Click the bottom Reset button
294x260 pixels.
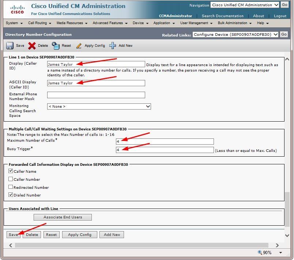pyautogui.click(x=51, y=234)
